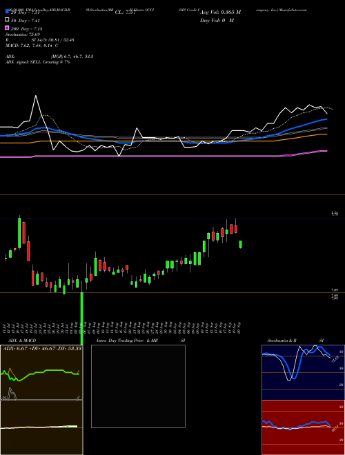Click the magenta 200 Day EMA line

pos(164,156)
